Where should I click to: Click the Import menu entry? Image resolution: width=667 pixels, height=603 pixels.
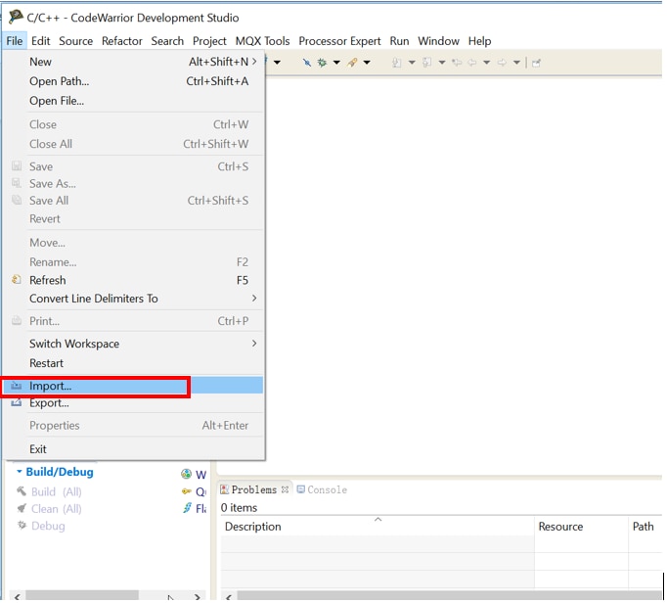(x=51, y=387)
